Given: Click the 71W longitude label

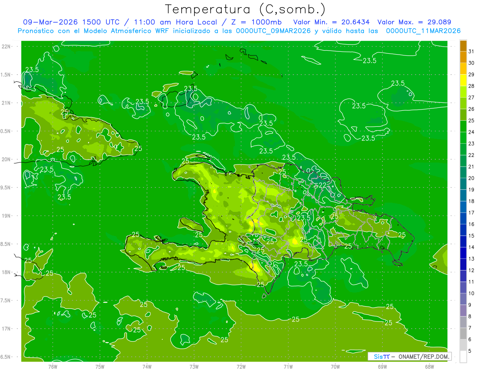Looking at the screenshot, I should pyautogui.click(x=288, y=367).
